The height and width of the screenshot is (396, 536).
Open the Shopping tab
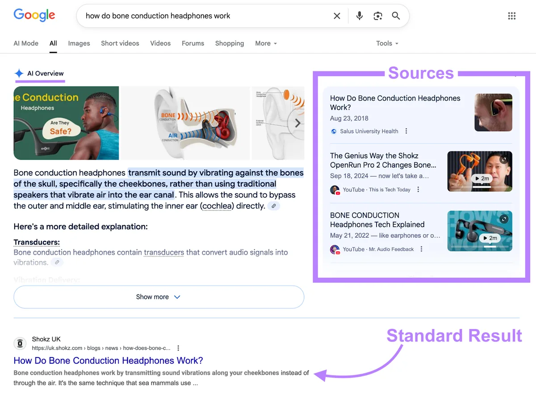pos(230,43)
